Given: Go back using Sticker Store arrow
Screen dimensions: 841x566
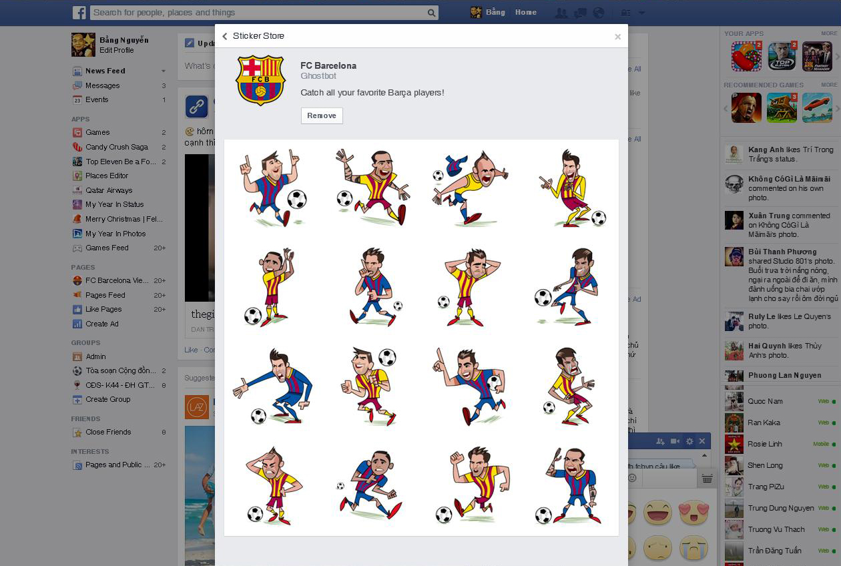Looking at the screenshot, I should click(x=225, y=36).
